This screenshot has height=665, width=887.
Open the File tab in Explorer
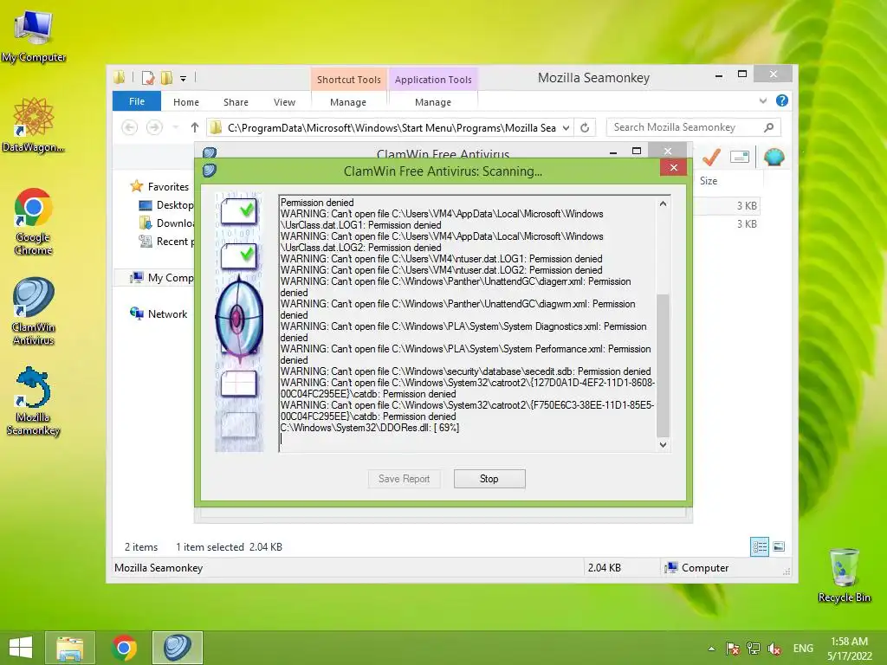tap(137, 101)
